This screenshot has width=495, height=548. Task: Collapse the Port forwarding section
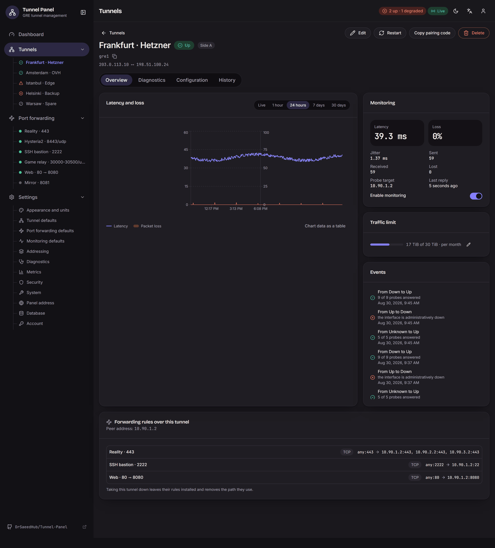click(82, 118)
